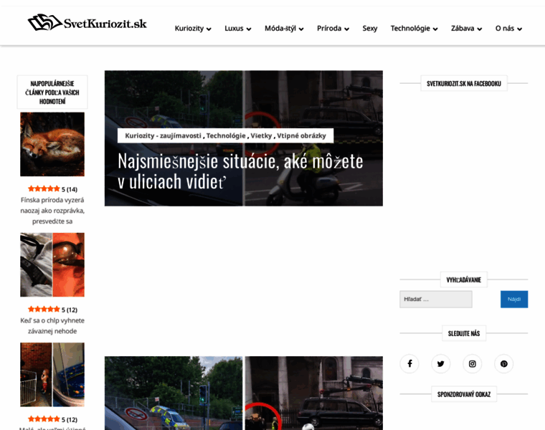Click the Nájdi search button
The height and width of the screenshot is (430, 545).
[514, 299]
